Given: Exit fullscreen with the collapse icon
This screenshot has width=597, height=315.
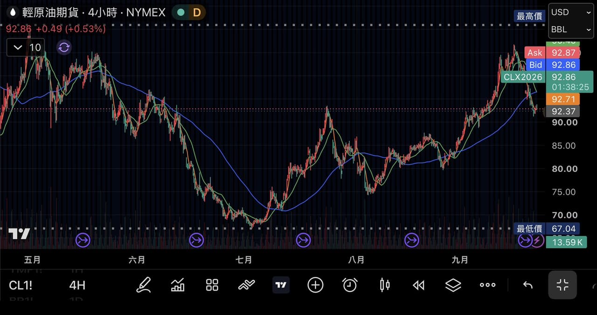Looking at the screenshot, I should pyautogui.click(x=562, y=285).
